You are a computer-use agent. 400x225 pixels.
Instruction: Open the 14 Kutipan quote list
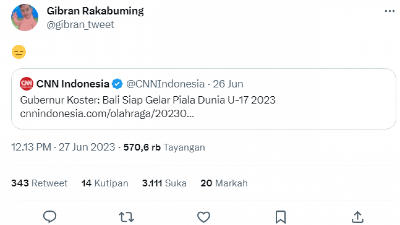click(105, 183)
